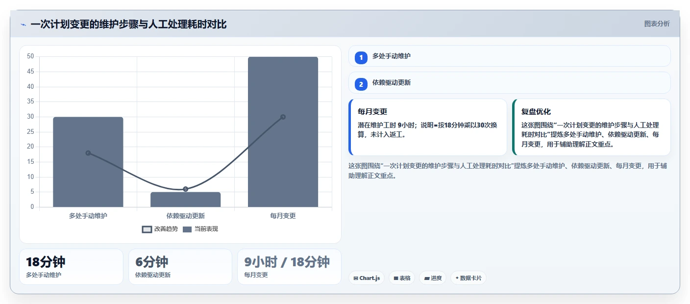Toggle the 改善趋势 legend swatch

[x=147, y=229]
